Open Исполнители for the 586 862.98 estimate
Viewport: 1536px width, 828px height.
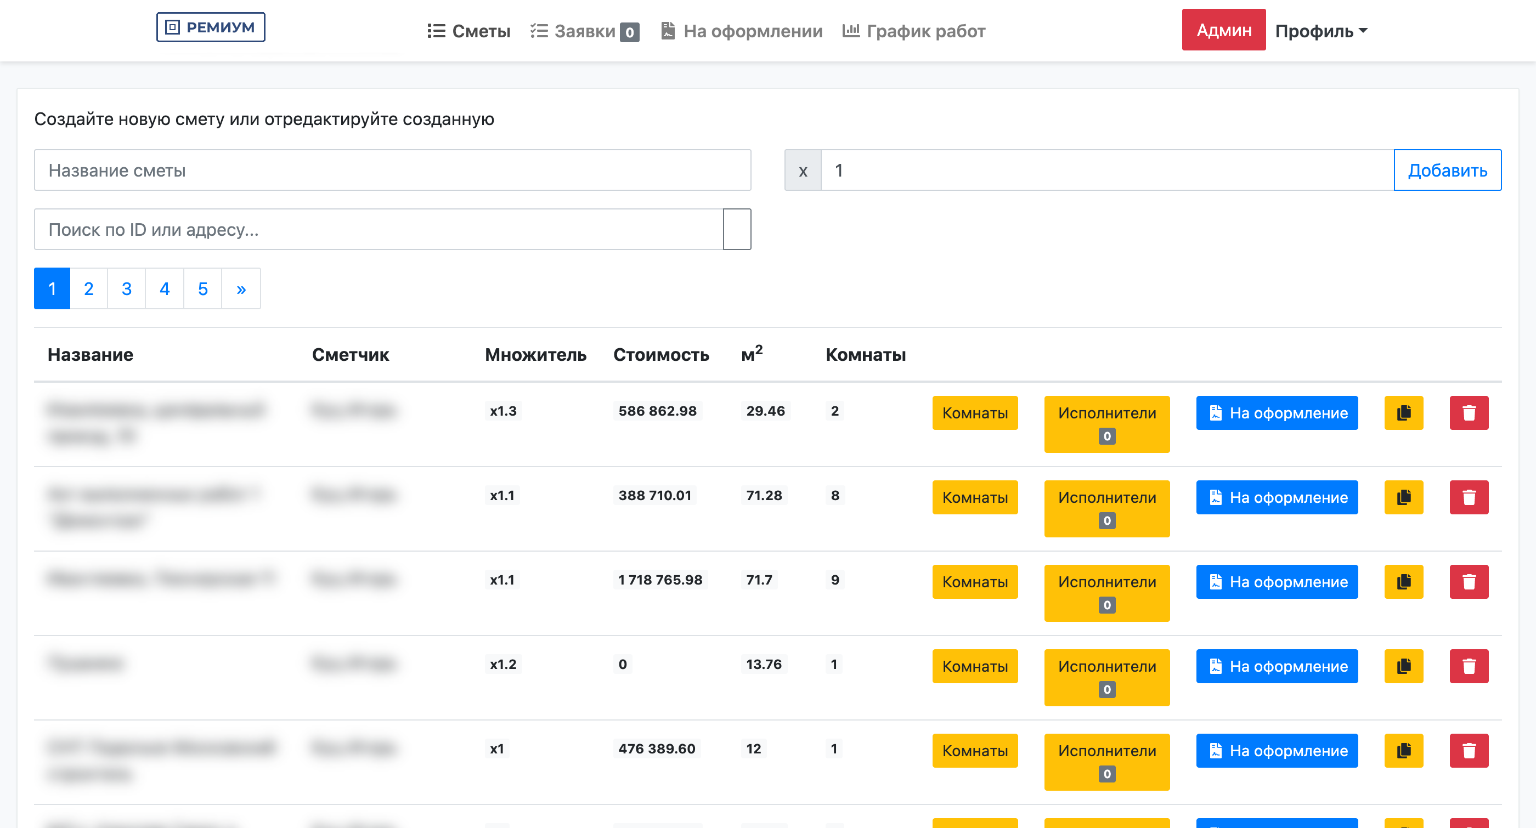[x=1106, y=424]
